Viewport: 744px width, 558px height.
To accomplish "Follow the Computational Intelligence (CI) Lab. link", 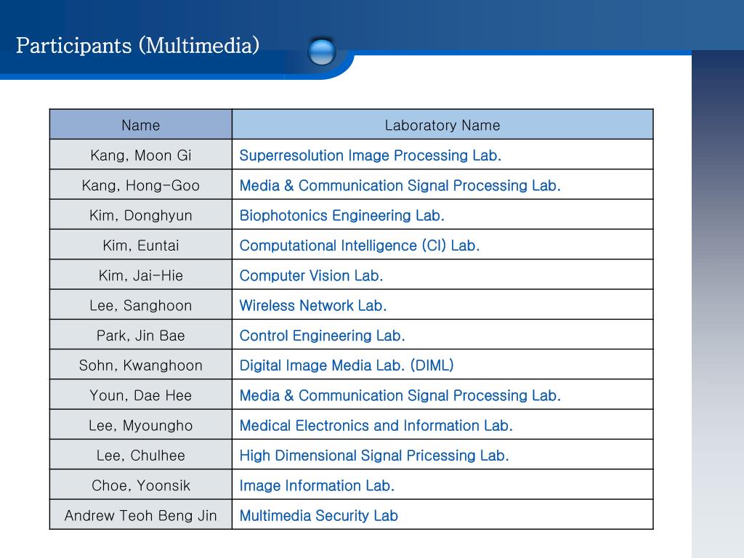I will coord(359,246).
